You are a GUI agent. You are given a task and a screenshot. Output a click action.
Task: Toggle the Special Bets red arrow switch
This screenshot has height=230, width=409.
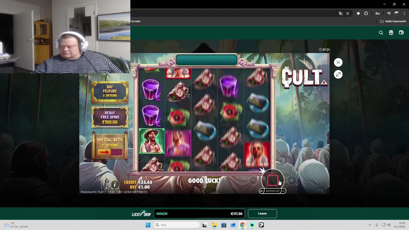pyautogui.click(x=110, y=152)
